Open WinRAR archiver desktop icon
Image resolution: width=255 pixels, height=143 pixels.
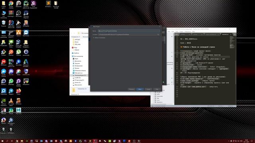pos(11,13)
